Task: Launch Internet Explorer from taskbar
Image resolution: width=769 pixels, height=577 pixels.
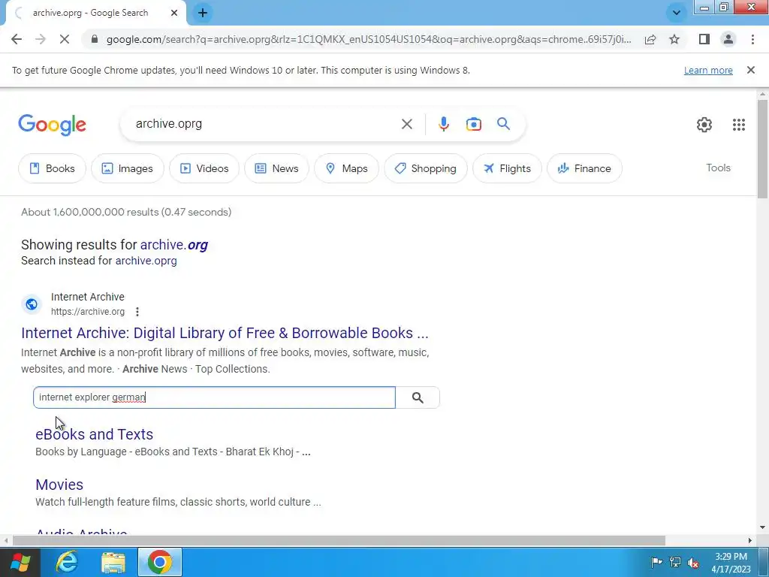Action: [67, 562]
